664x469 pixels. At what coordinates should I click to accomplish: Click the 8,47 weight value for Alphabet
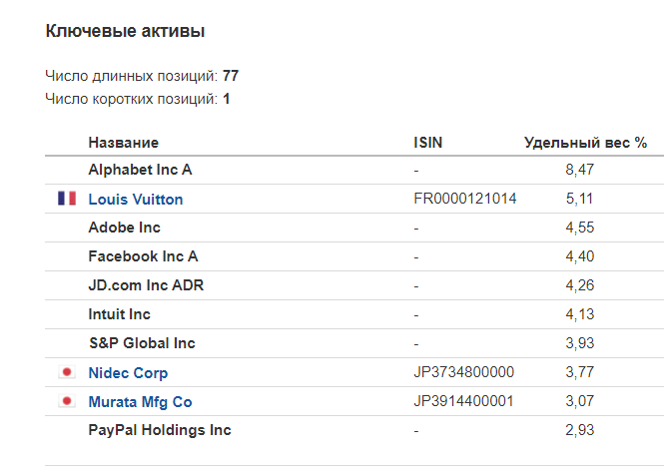point(580,170)
